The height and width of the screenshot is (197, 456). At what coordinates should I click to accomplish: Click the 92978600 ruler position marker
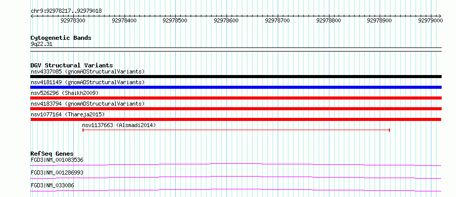pyautogui.click(x=226, y=20)
